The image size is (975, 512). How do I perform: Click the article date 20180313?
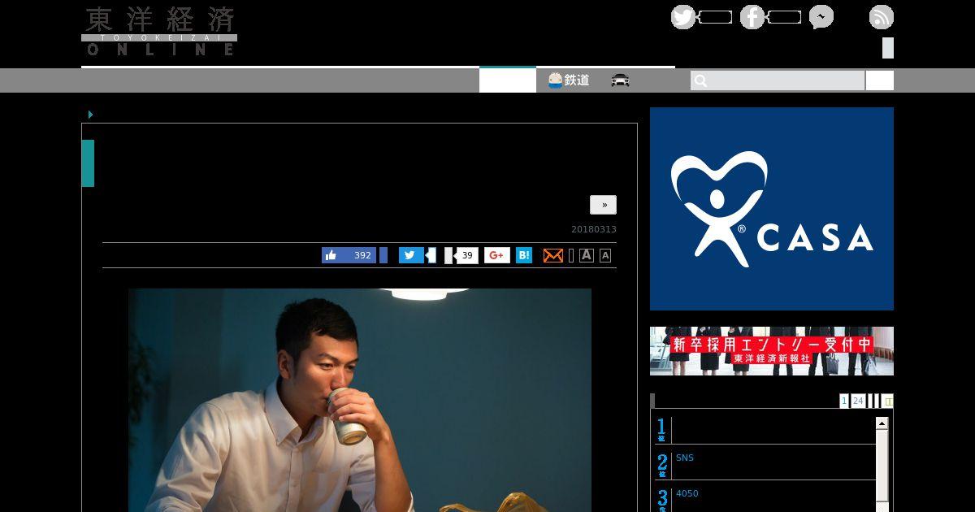[x=594, y=230]
